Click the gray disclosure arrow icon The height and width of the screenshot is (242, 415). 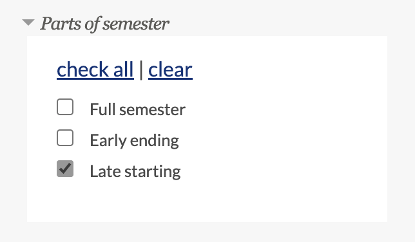pos(28,23)
